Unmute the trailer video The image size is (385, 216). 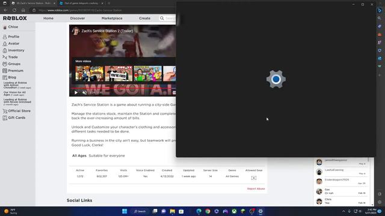[x=84, y=93]
